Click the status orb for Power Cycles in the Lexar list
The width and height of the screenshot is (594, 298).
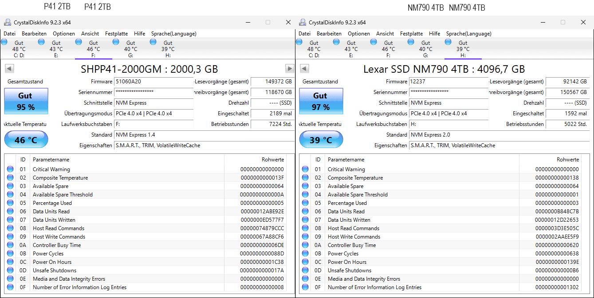[x=305, y=254]
